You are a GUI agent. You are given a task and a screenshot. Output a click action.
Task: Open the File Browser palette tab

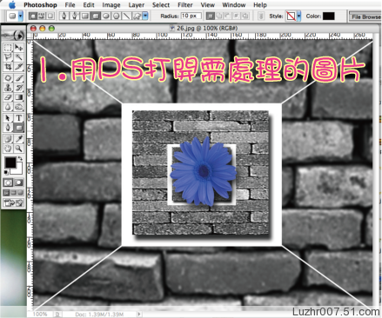click(365, 17)
